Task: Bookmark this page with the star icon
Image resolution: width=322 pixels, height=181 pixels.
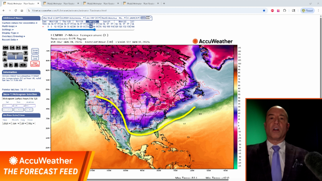Action: pos(264,10)
